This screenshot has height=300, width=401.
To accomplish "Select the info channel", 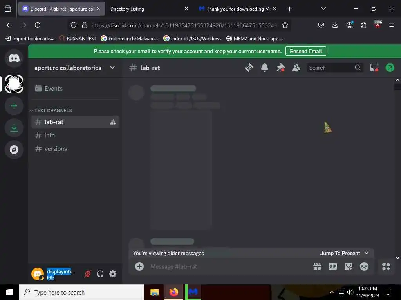I will point(75,135).
